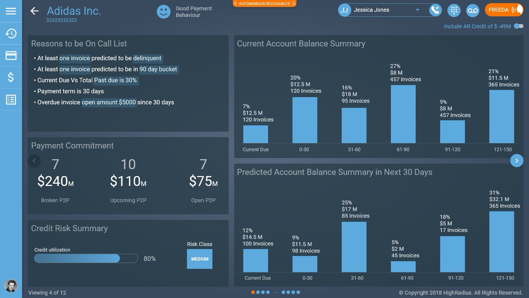Toggle Include AR Credit switch
Image resolution: width=529 pixels, height=298 pixels.
point(519,26)
